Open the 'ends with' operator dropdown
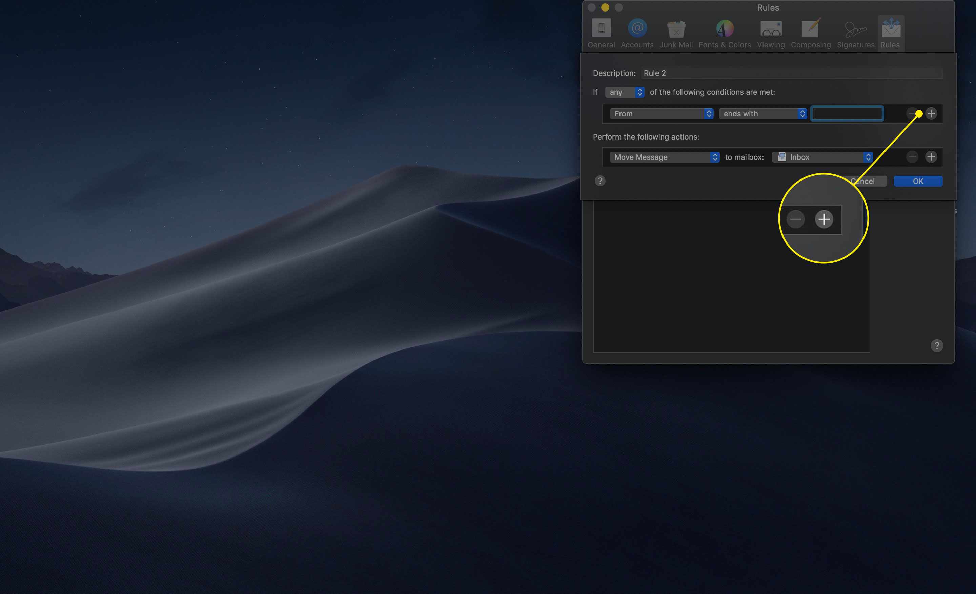Screen dimensions: 976x594 coord(762,114)
